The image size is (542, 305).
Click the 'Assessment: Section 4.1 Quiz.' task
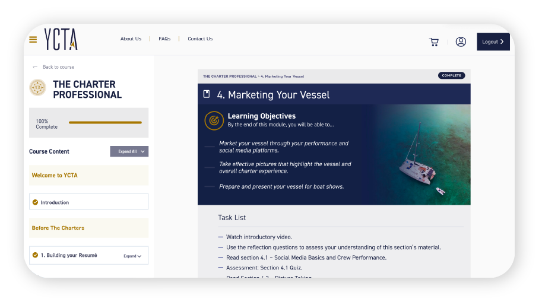click(x=264, y=268)
